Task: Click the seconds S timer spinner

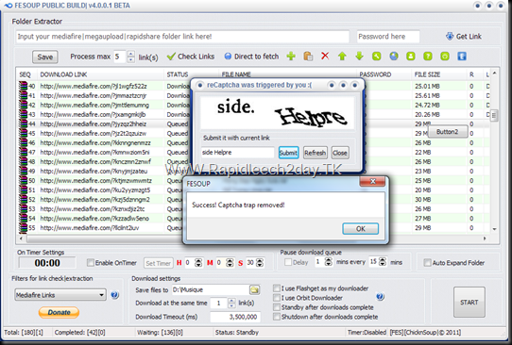Action: tap(260, 263)
